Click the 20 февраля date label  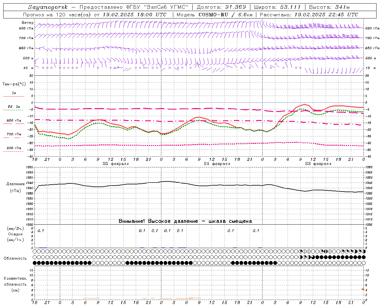116,164
